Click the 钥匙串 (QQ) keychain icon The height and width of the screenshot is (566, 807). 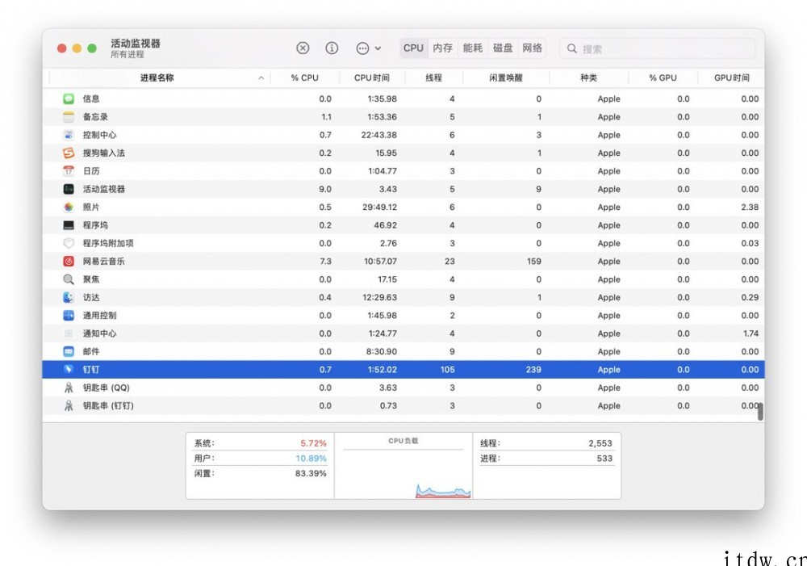[x=69, y=388]
